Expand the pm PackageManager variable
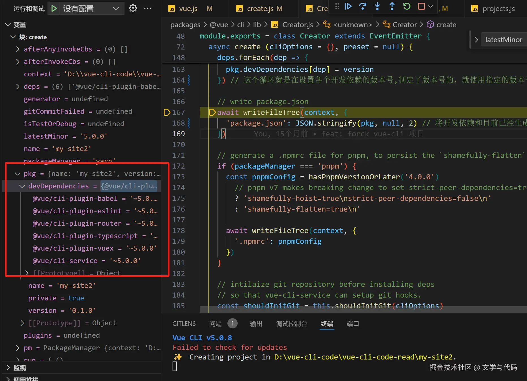Screen dimensions: 527x381 coord(18,348)
